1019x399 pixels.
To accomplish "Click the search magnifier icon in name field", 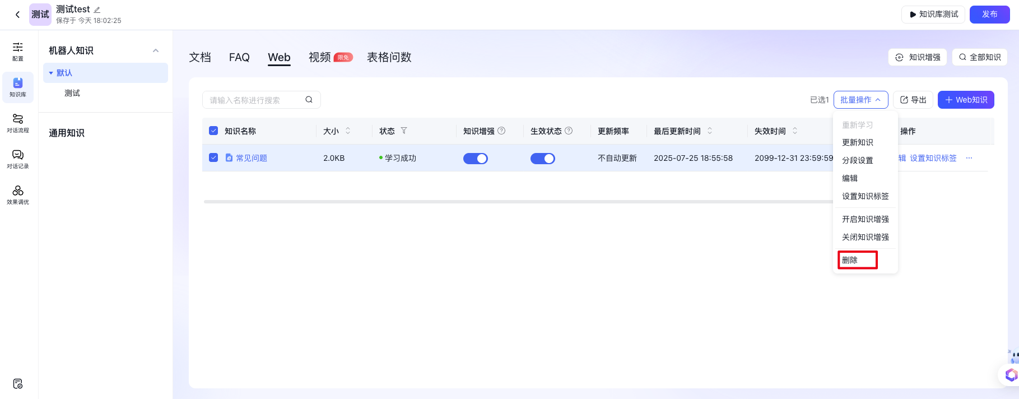I will (x=309, y=100).
